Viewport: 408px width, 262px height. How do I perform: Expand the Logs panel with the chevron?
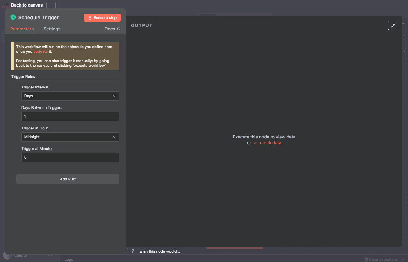point(403,259)
